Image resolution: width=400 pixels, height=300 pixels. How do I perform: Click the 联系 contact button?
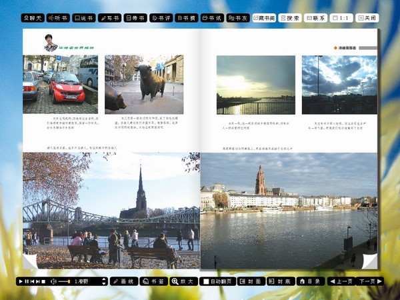coord(315,18)
